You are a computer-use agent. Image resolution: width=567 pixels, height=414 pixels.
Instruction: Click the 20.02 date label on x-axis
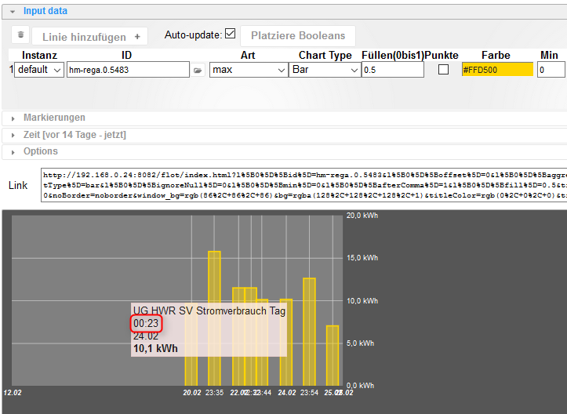[192, 393]
